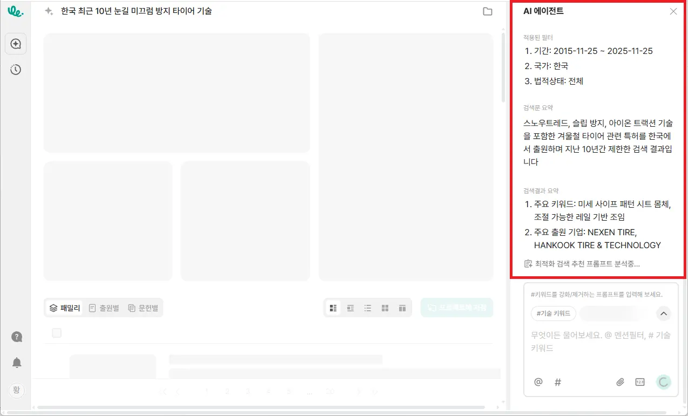This screenshot has width=688, height=416.
Task: Click the #기술 키워드 chip button
Action: [554, 313]
